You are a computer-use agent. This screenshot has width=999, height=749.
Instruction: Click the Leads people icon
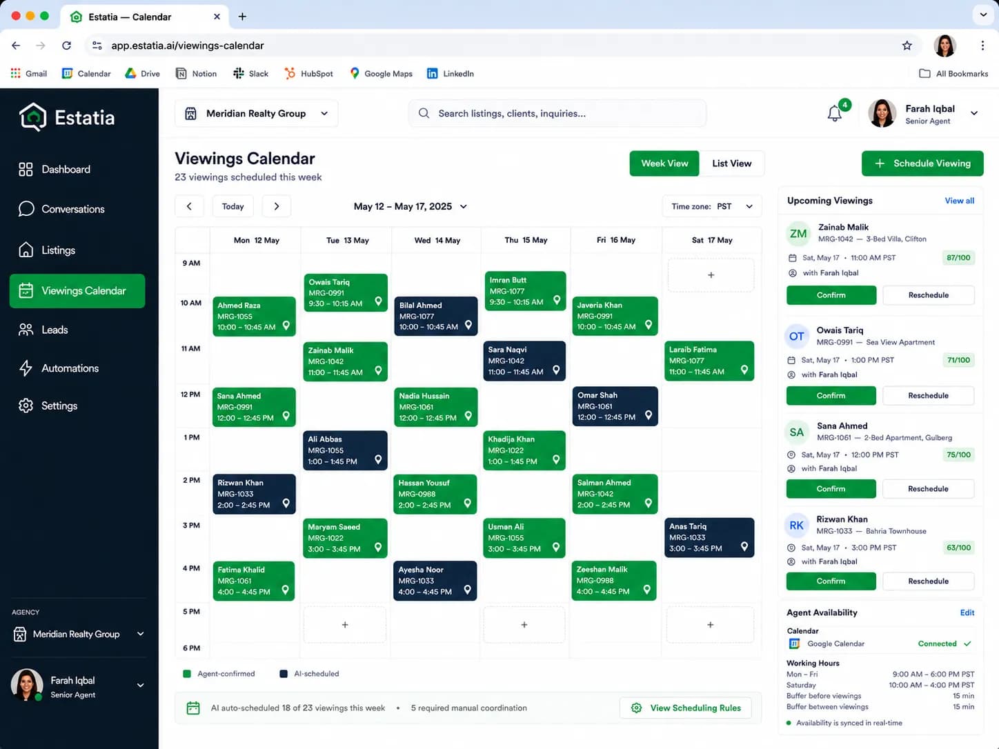(26, 330)
